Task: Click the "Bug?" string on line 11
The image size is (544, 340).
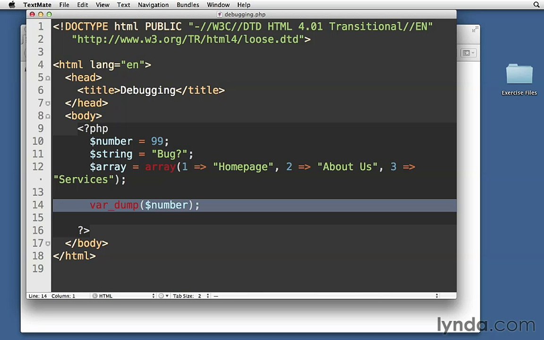Action: click(170, 154)
